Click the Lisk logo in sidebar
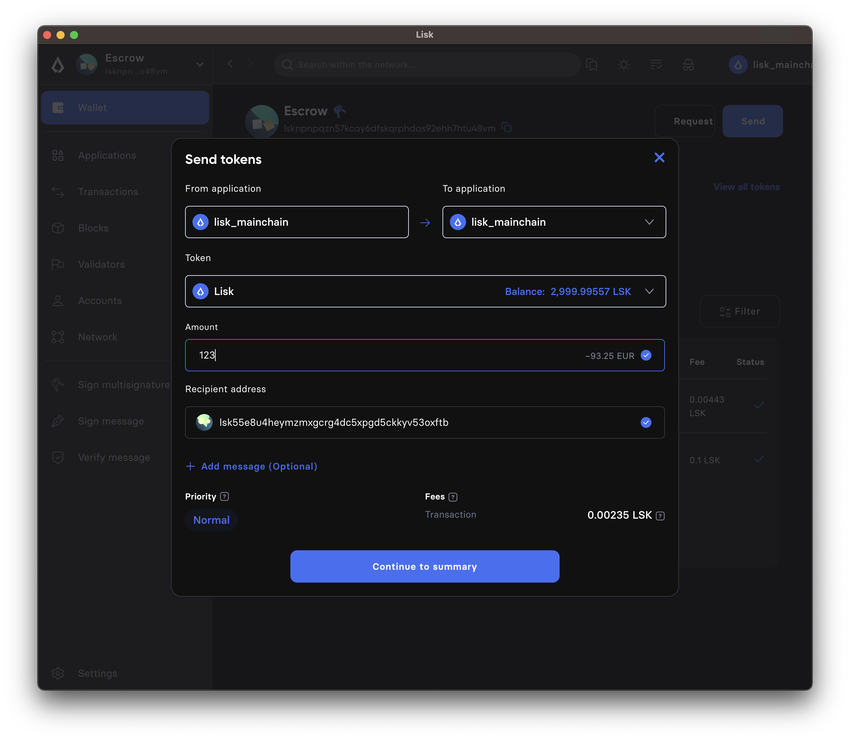Screen dimensions: 850x740 pos(58,65)
